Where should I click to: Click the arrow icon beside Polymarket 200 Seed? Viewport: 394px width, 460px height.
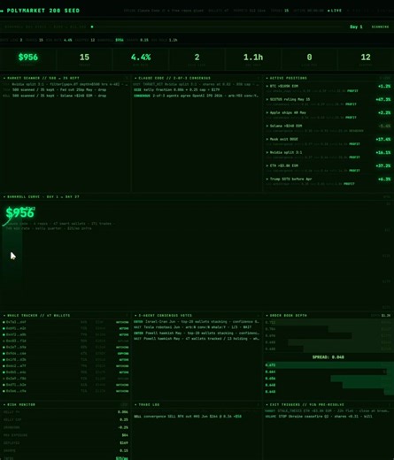pos(2,11)
